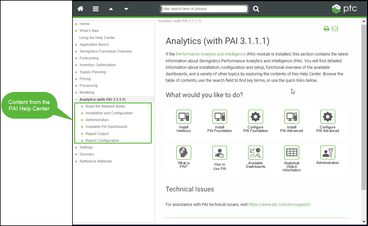
Task: Open the Install Intellicus icon
Action: (184, 117)
